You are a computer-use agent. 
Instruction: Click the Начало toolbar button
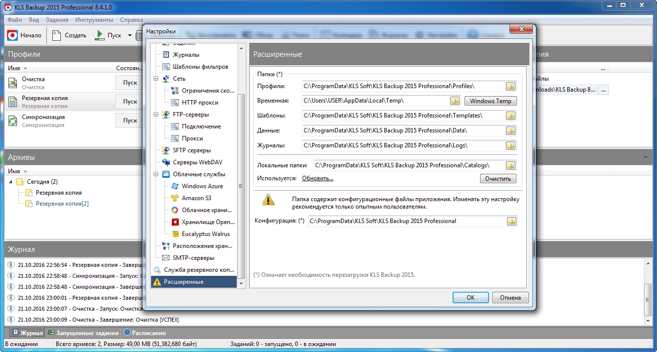click(x=24, y=35)
